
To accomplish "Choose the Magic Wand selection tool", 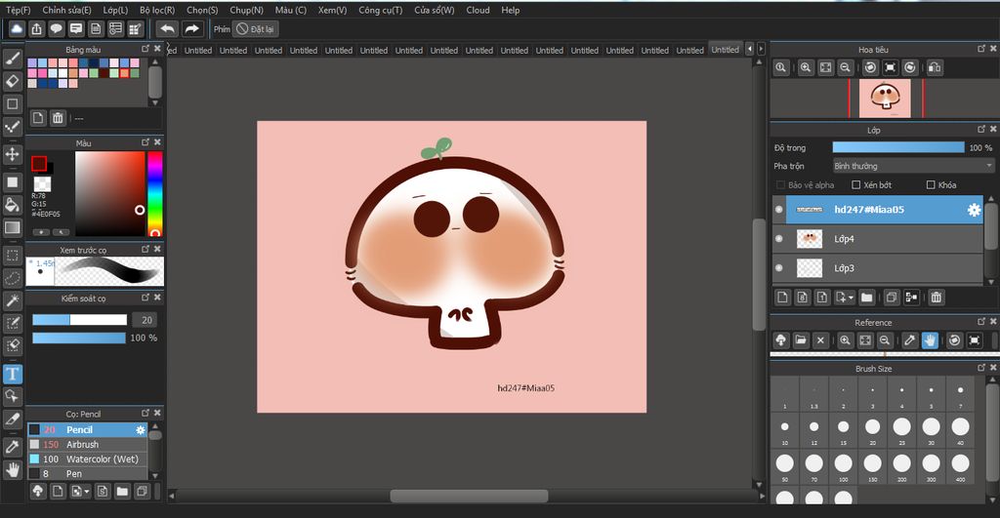I will 13,300.
